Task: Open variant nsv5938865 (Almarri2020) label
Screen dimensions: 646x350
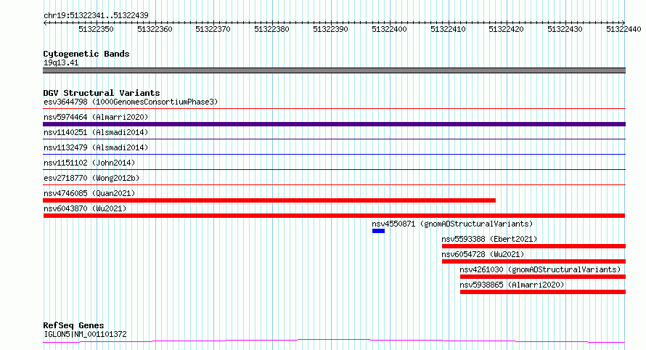Action: coord(512,285)
